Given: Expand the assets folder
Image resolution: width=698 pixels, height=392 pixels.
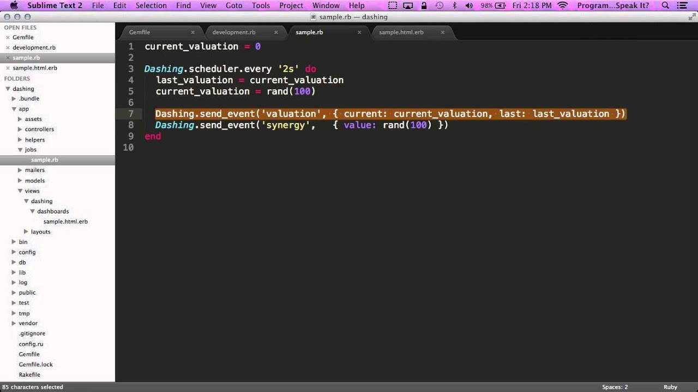Looking at the screenshot, I should coord(20,119).
